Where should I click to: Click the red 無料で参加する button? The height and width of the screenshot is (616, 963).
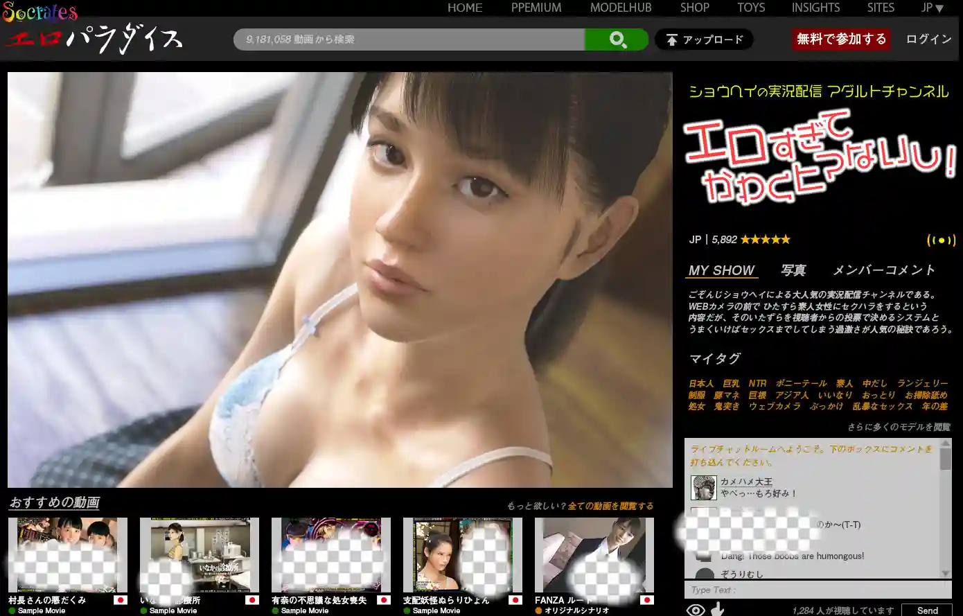841,39
